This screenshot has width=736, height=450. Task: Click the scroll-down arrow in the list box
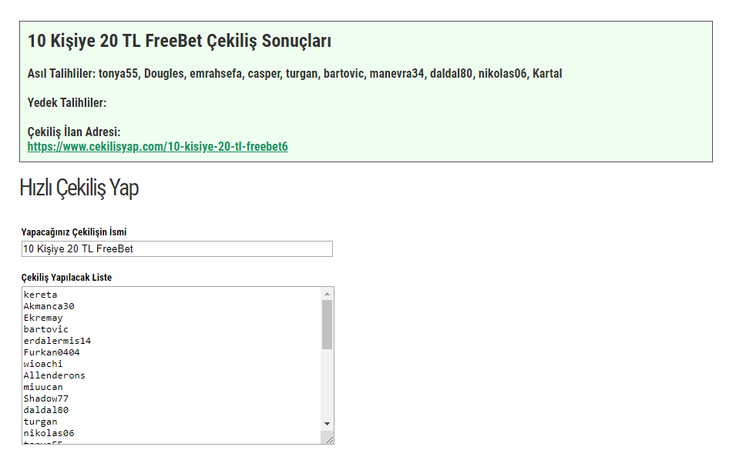click(x=327, y=424)
